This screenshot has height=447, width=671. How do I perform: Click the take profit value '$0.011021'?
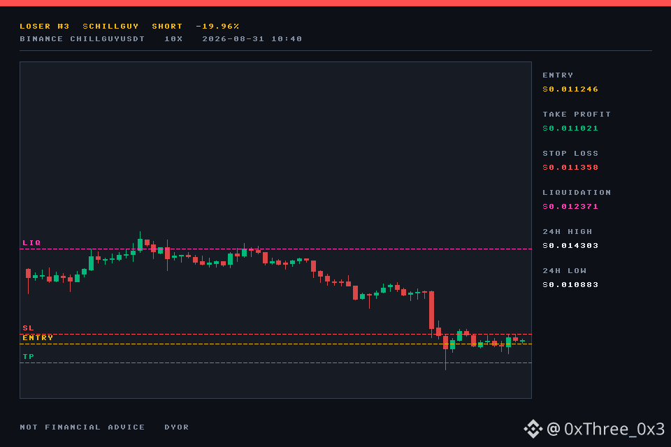tap(570, 129)
